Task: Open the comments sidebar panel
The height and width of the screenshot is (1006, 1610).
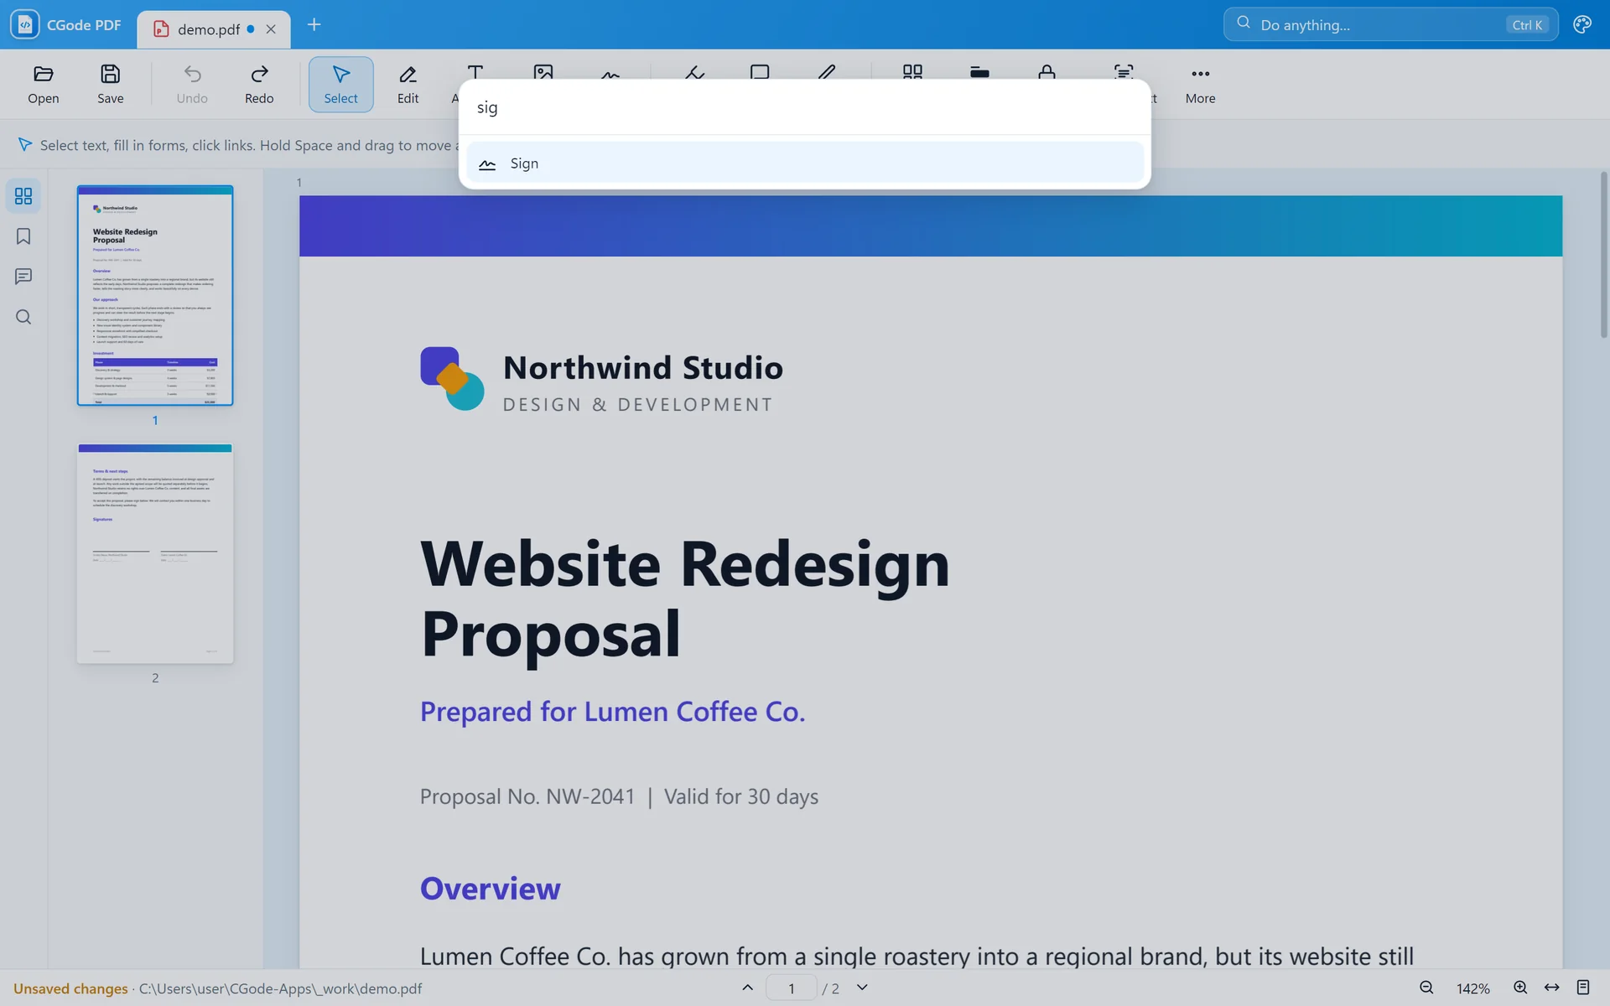Action: point(23,277)
